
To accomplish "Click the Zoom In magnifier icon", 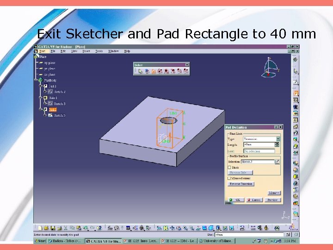I will click(x=185, y=228).
